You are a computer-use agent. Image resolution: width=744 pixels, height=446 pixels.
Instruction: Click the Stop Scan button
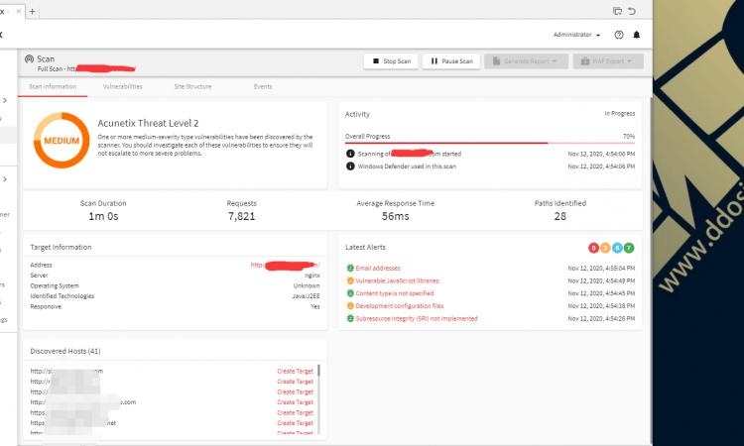click(x=391, y=61)
